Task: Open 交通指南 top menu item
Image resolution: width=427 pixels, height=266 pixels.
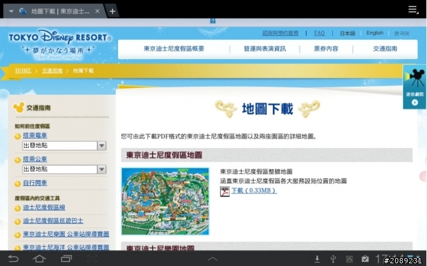Action: pos(385,49)
